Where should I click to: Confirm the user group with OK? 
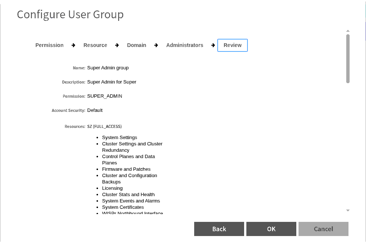coord(271,229)
